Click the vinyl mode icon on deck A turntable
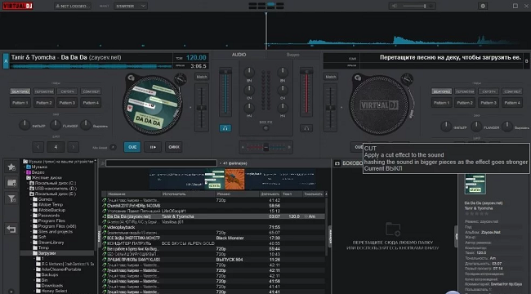The width and height of the screenshot is (531, 294). (x=131, y=78)
